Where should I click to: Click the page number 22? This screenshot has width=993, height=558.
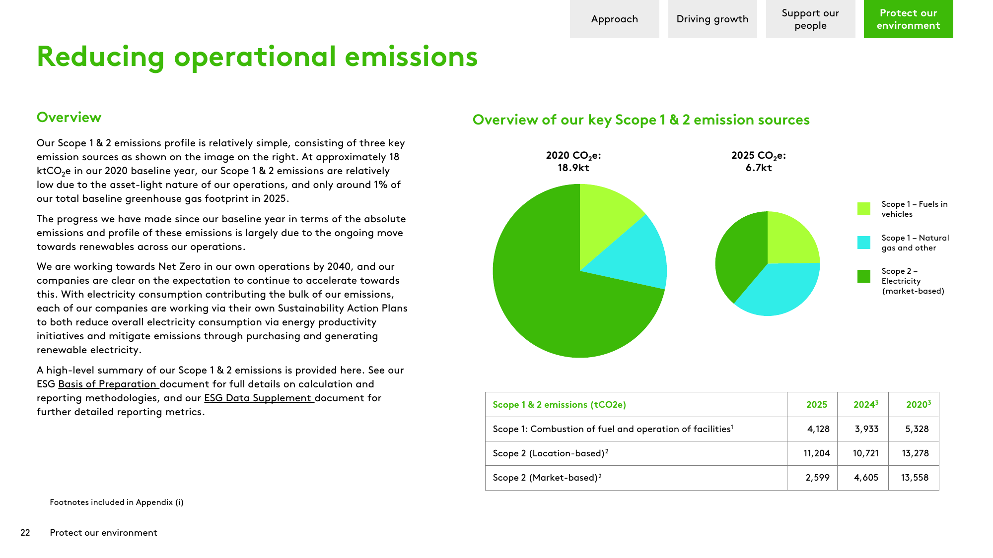[x=25, y=533]
